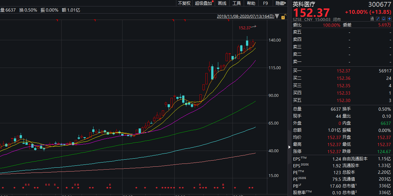Click the arrow next to 152.37 price label
Screen dimensions: 393x196
[254, 27]
